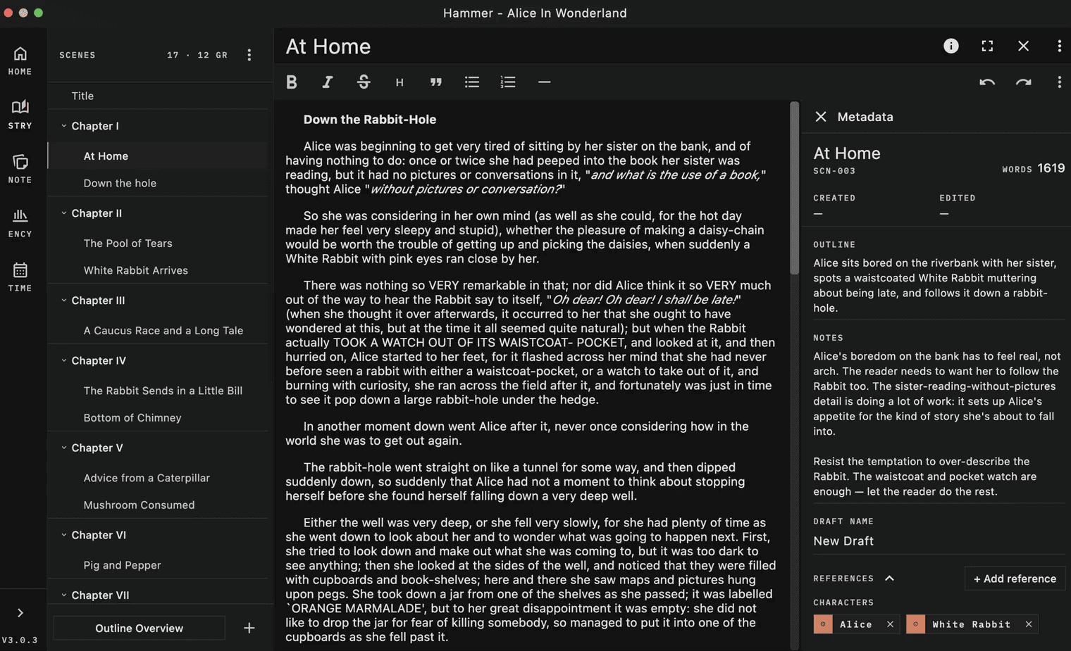Collapse Chapter II in scenes list
This screenshot has height=651, width=1071.
pyautogui.click(x=63, y=213)
